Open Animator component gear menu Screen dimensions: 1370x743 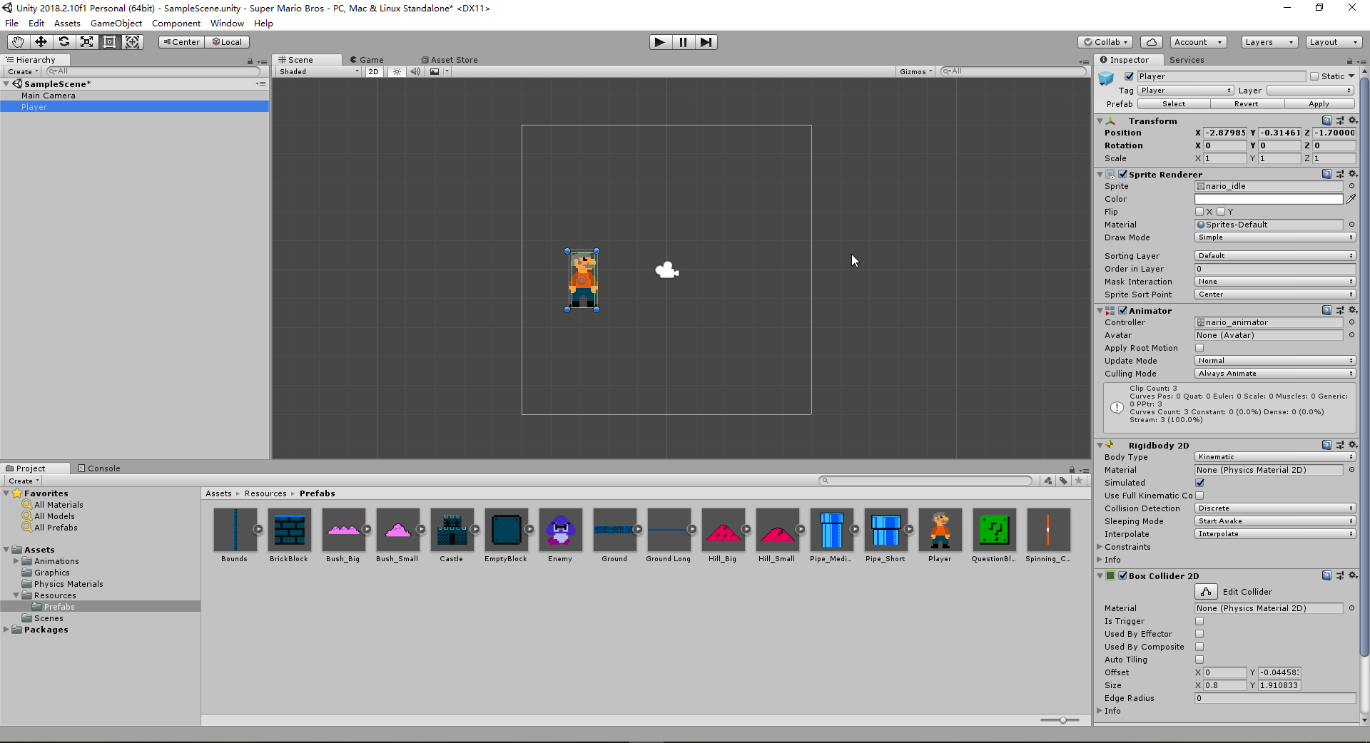tap(1352, 310)
